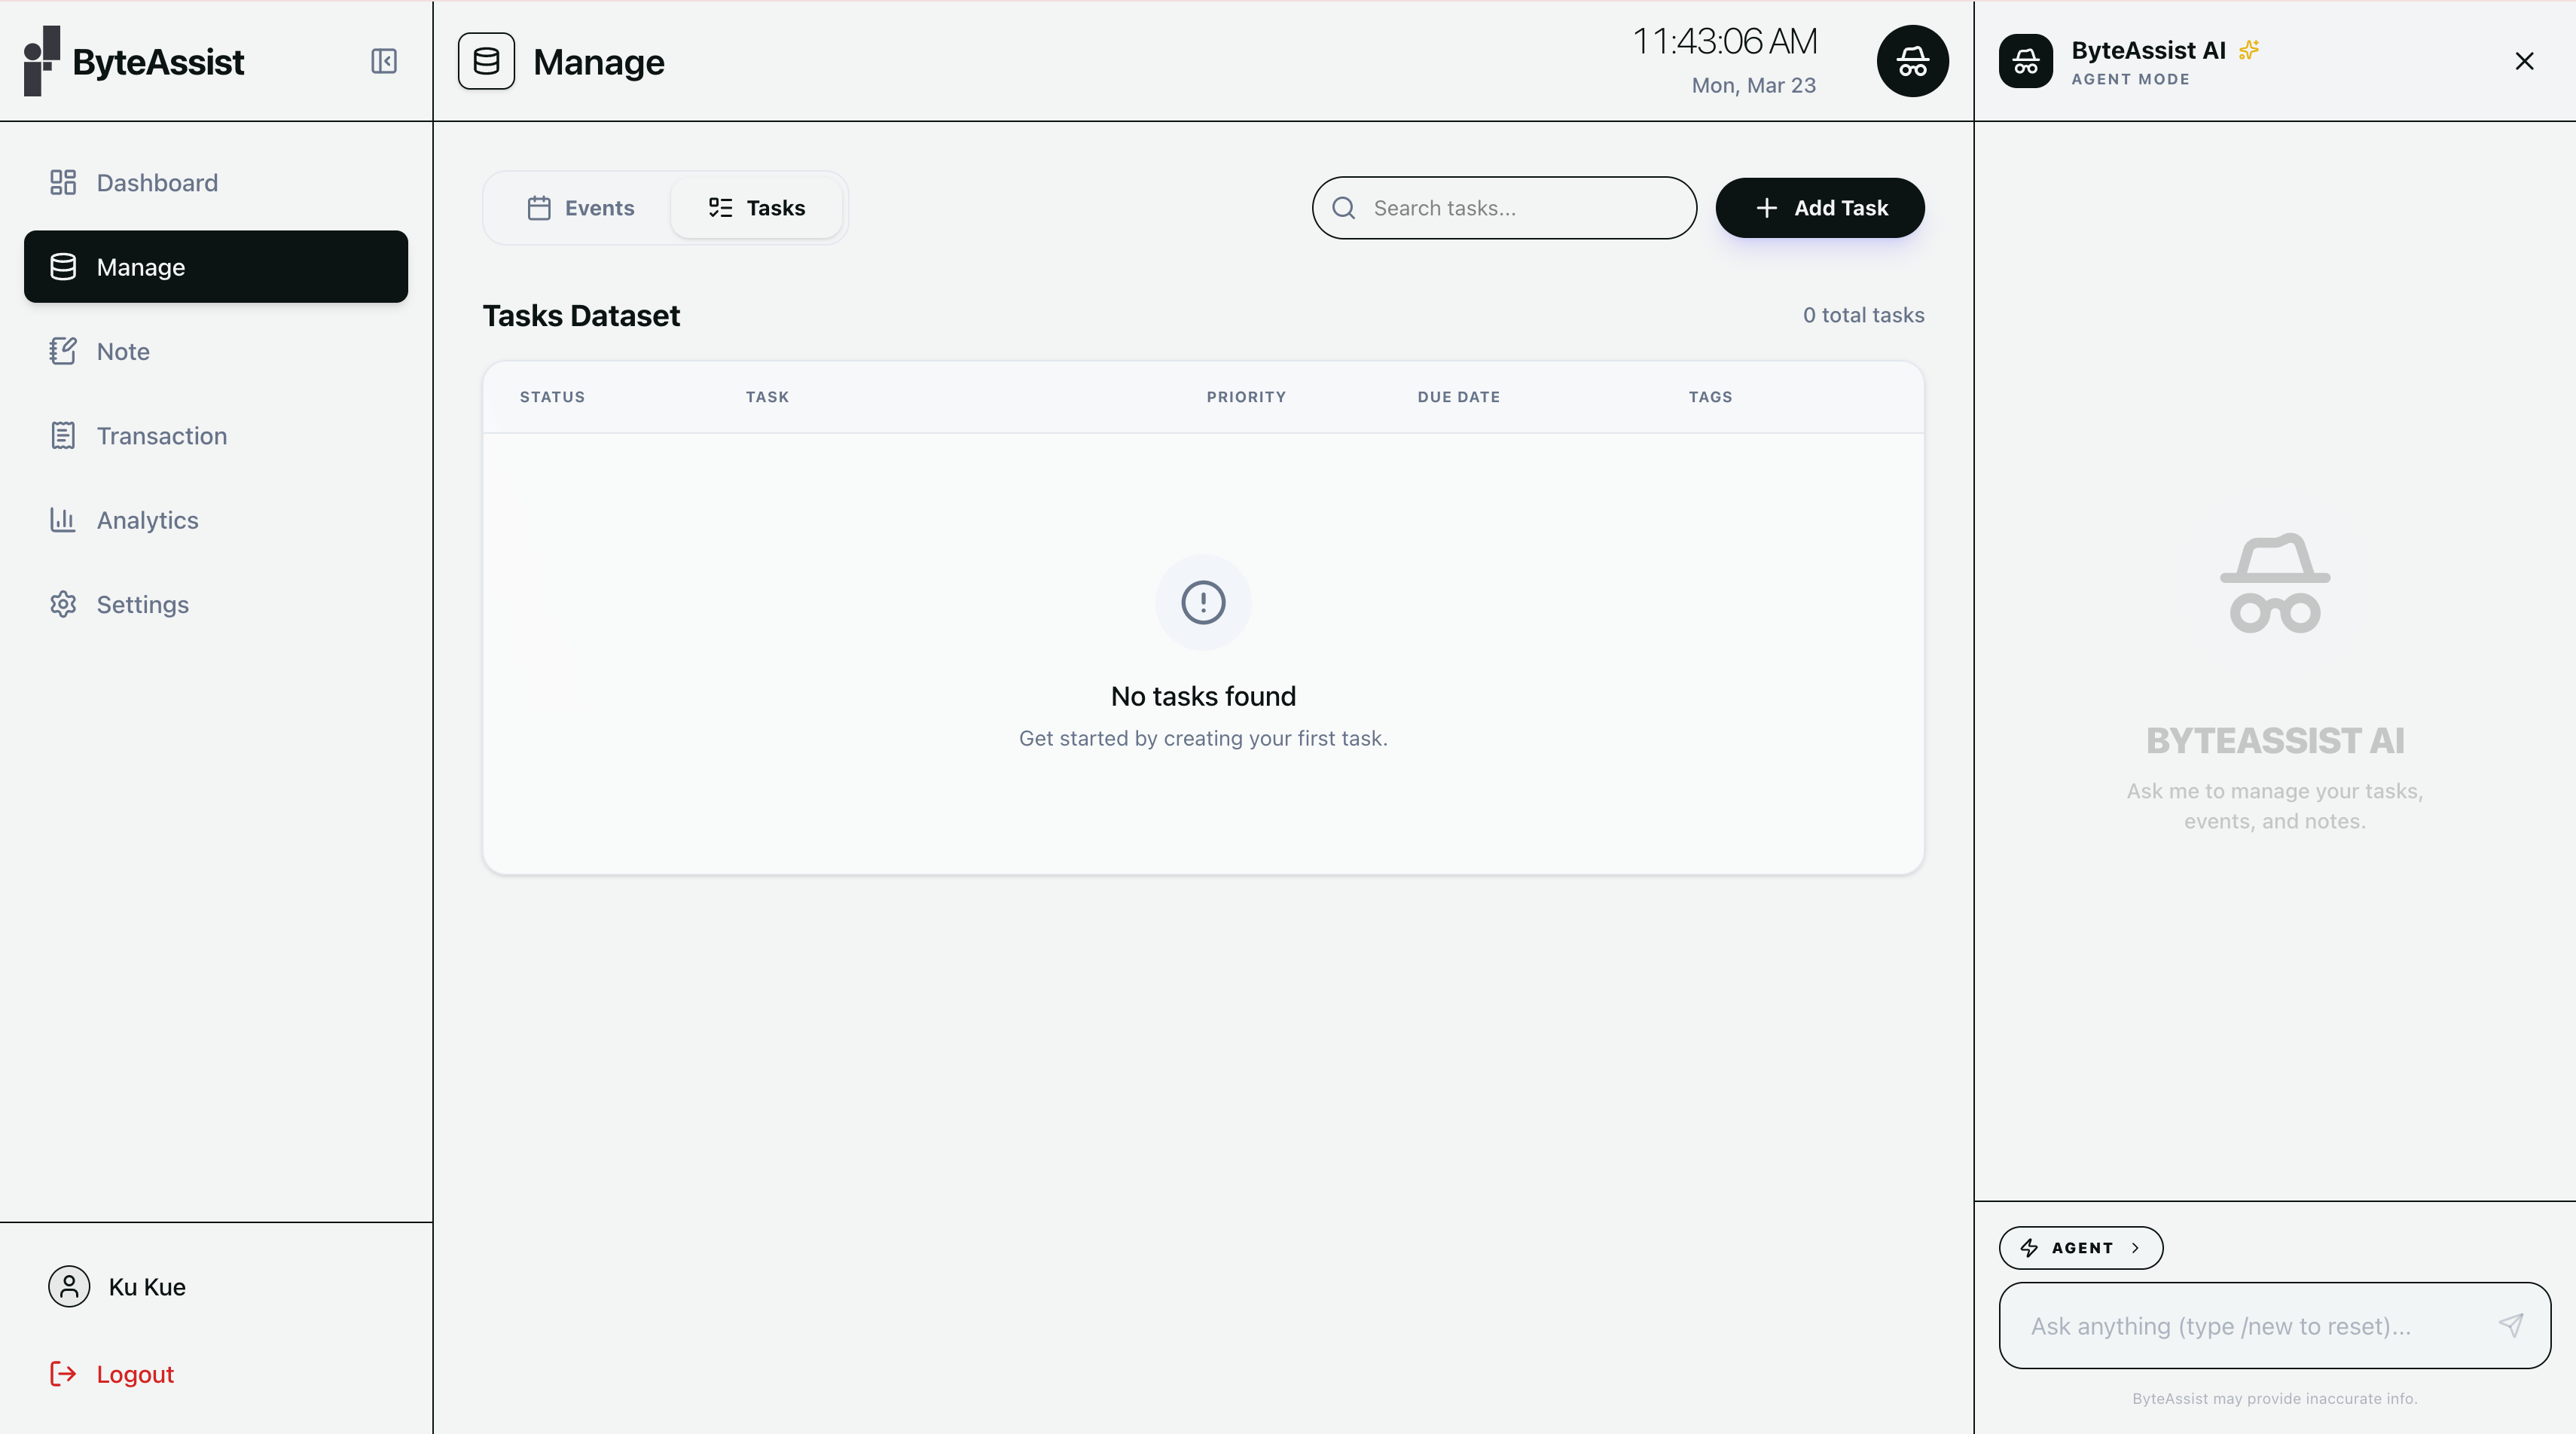
Task: Select the Tasks tab
Action: (x=756, y=208)
